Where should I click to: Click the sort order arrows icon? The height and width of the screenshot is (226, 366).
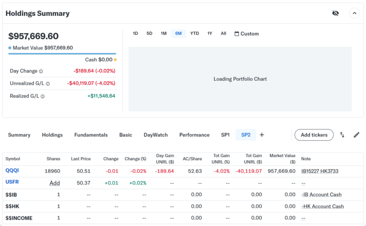[342, 135]
